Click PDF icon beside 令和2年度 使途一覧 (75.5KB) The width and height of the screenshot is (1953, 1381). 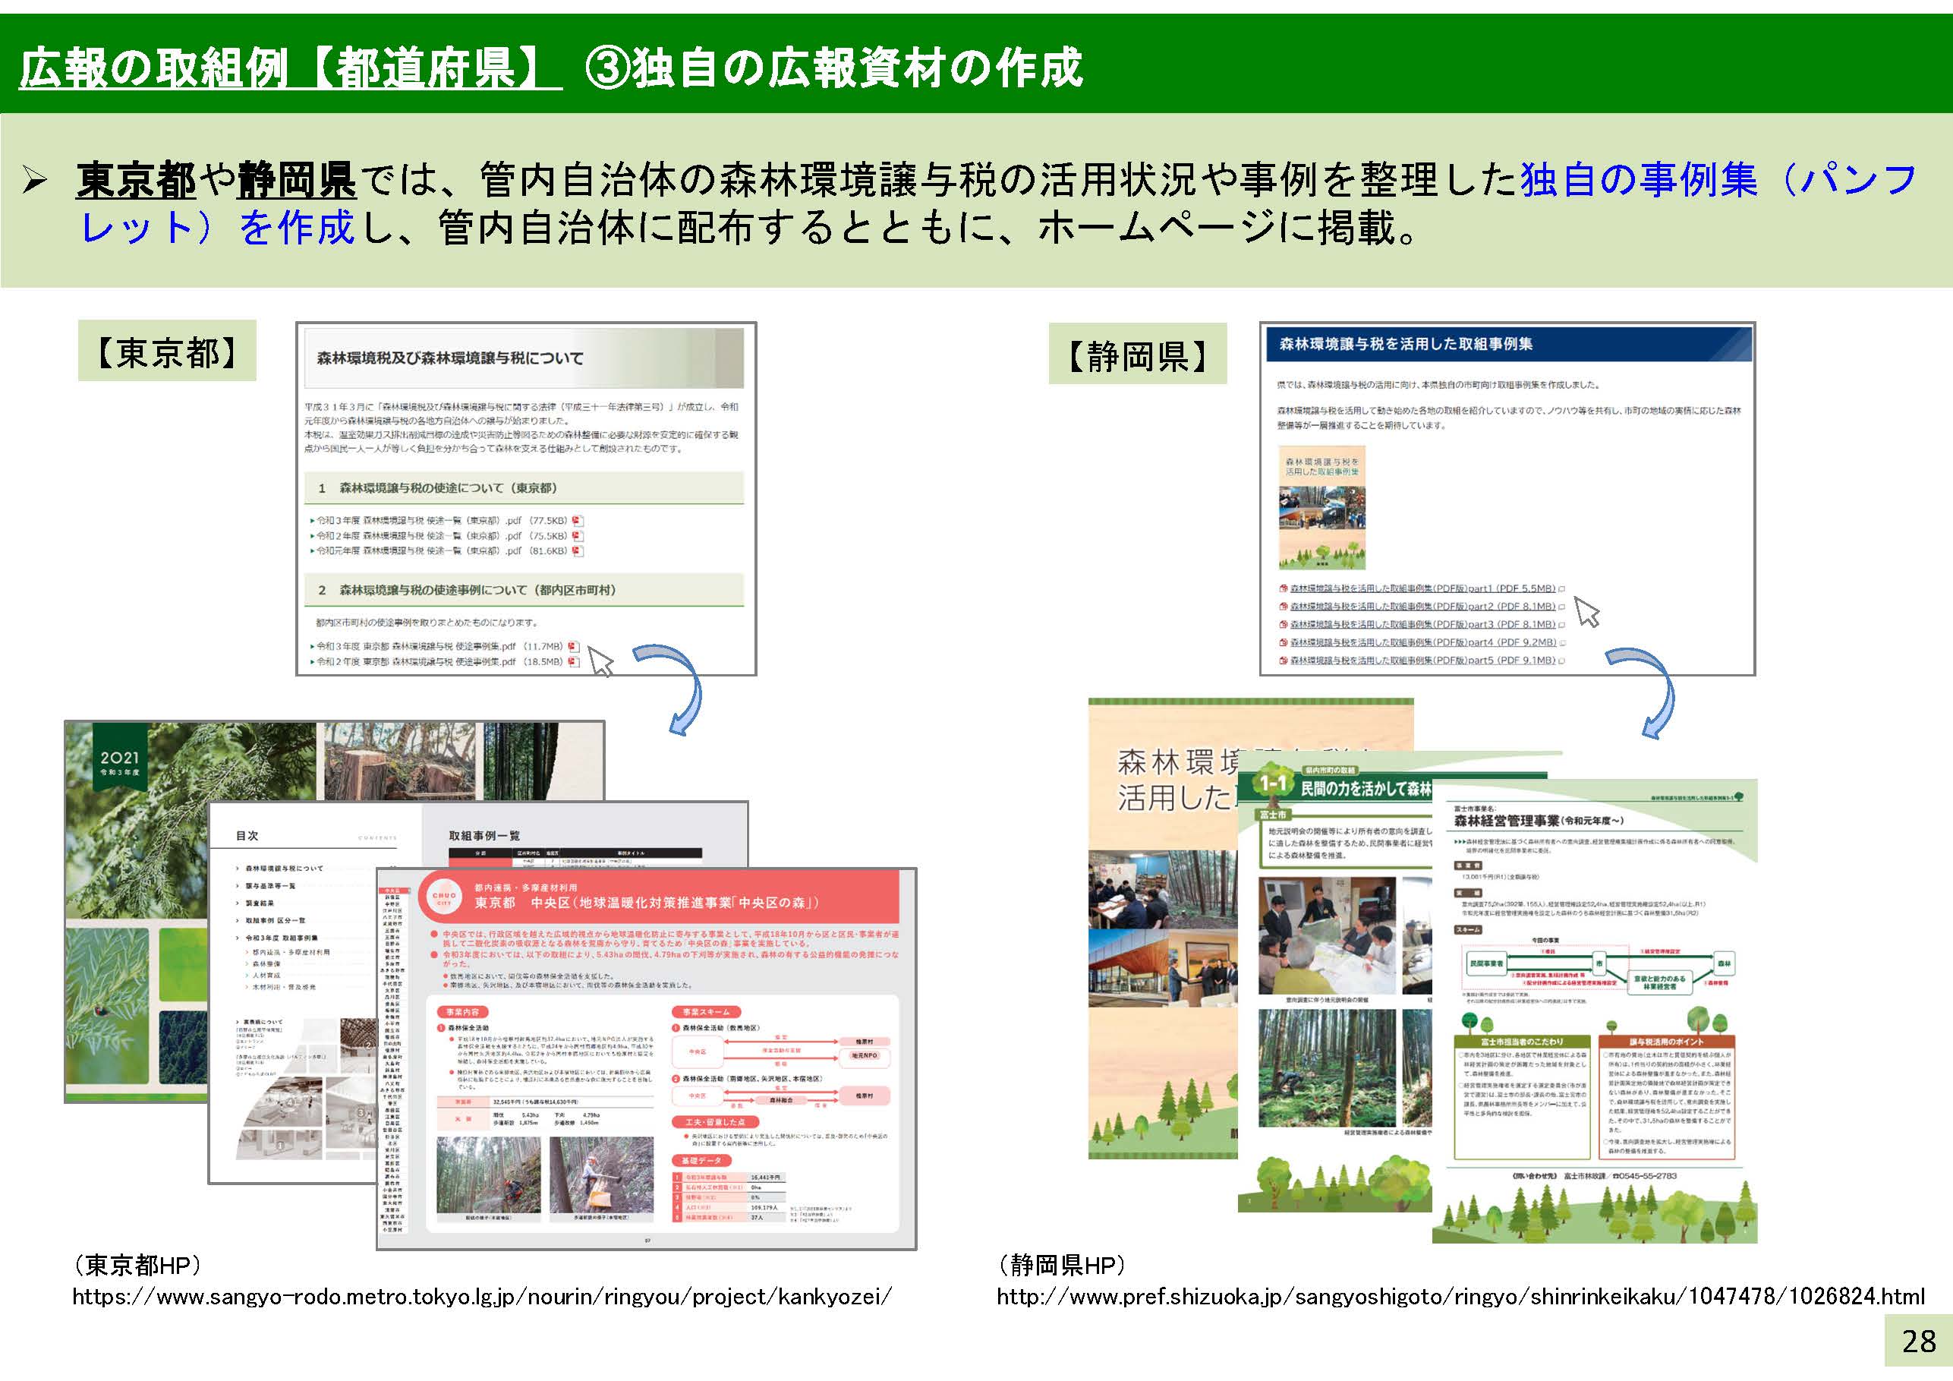pos(578,535)
